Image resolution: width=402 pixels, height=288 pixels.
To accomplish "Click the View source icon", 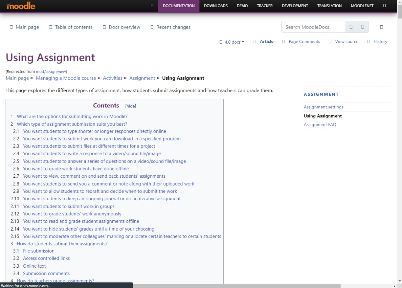I will (x=330, y=41).
